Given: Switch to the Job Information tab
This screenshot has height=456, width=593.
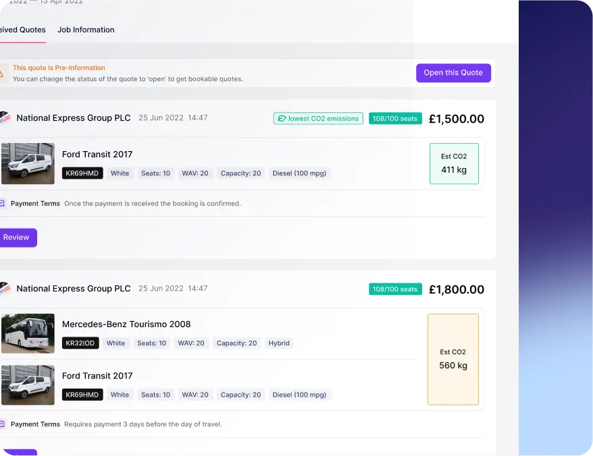Looking at the screenshot, I should click(86, 30).
